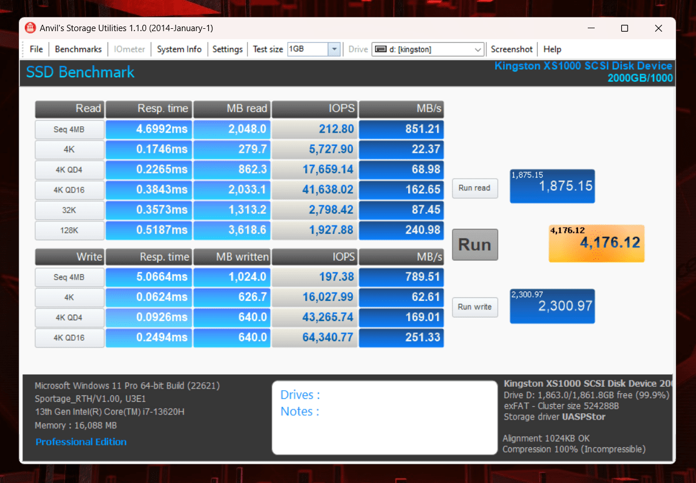
Task: Open the Benchmarks menu
Action: click(x=78, y=50)
